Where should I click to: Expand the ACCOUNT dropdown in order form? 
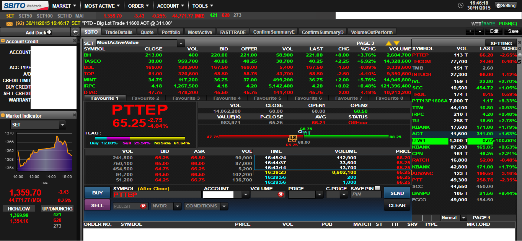pyautogui.click(x=246, y=195)
